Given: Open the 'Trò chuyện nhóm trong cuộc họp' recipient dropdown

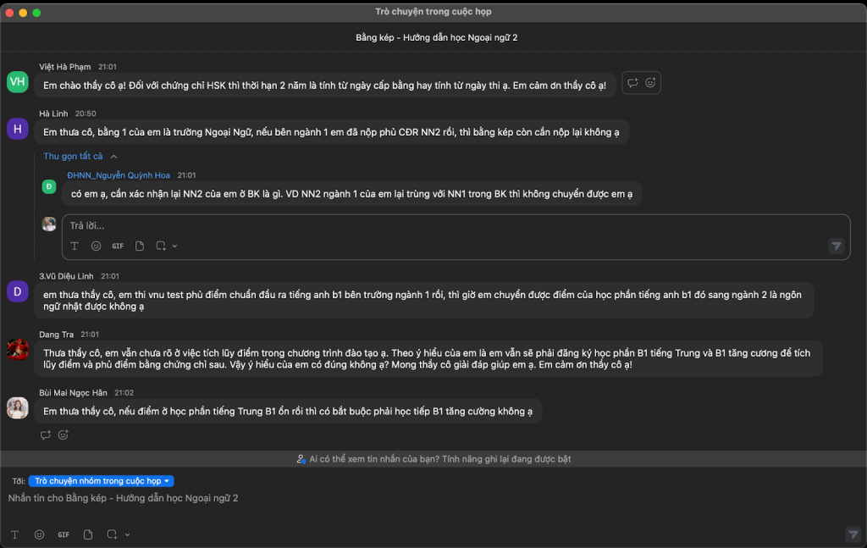Looking at the screenshot, I should point(101,481).
